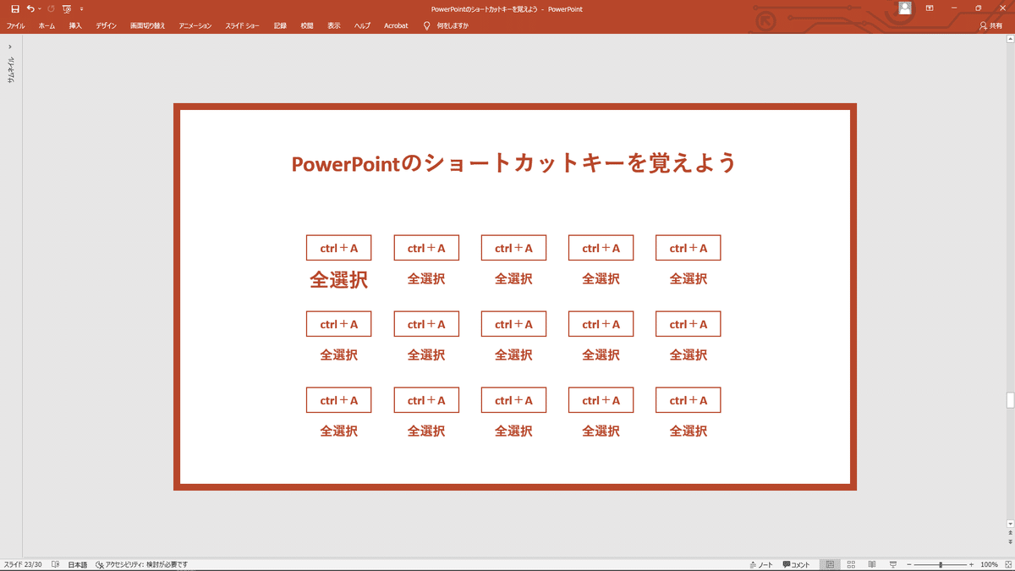Image resolution: width=1015 pixels, height=571 pixels.
Task: Open the ヘルプ tab
Action: [x=362, y=25]
